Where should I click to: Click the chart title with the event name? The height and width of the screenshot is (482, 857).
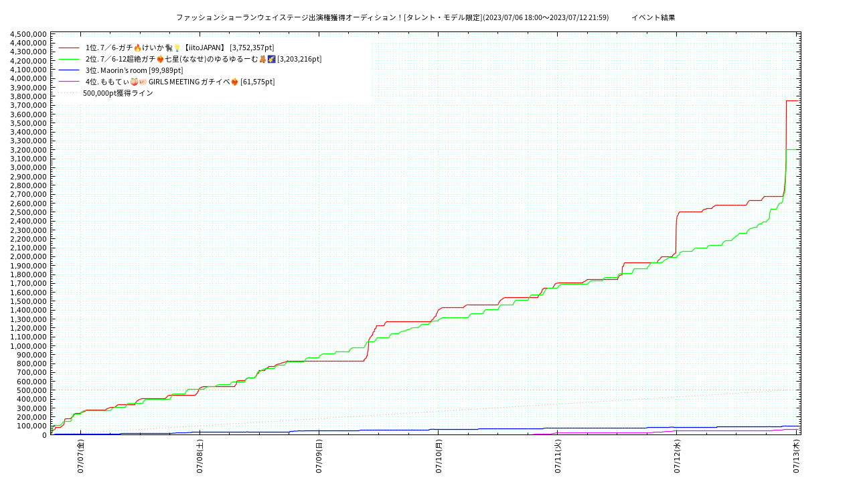tap(392, 17)
